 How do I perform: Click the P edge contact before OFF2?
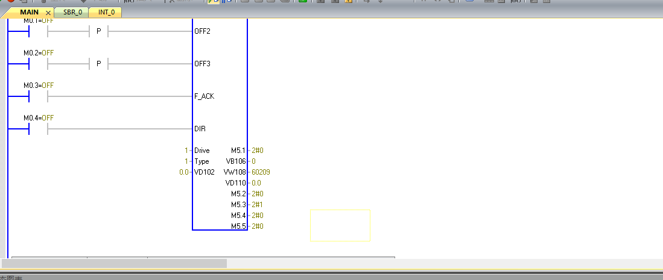[98, 31]
